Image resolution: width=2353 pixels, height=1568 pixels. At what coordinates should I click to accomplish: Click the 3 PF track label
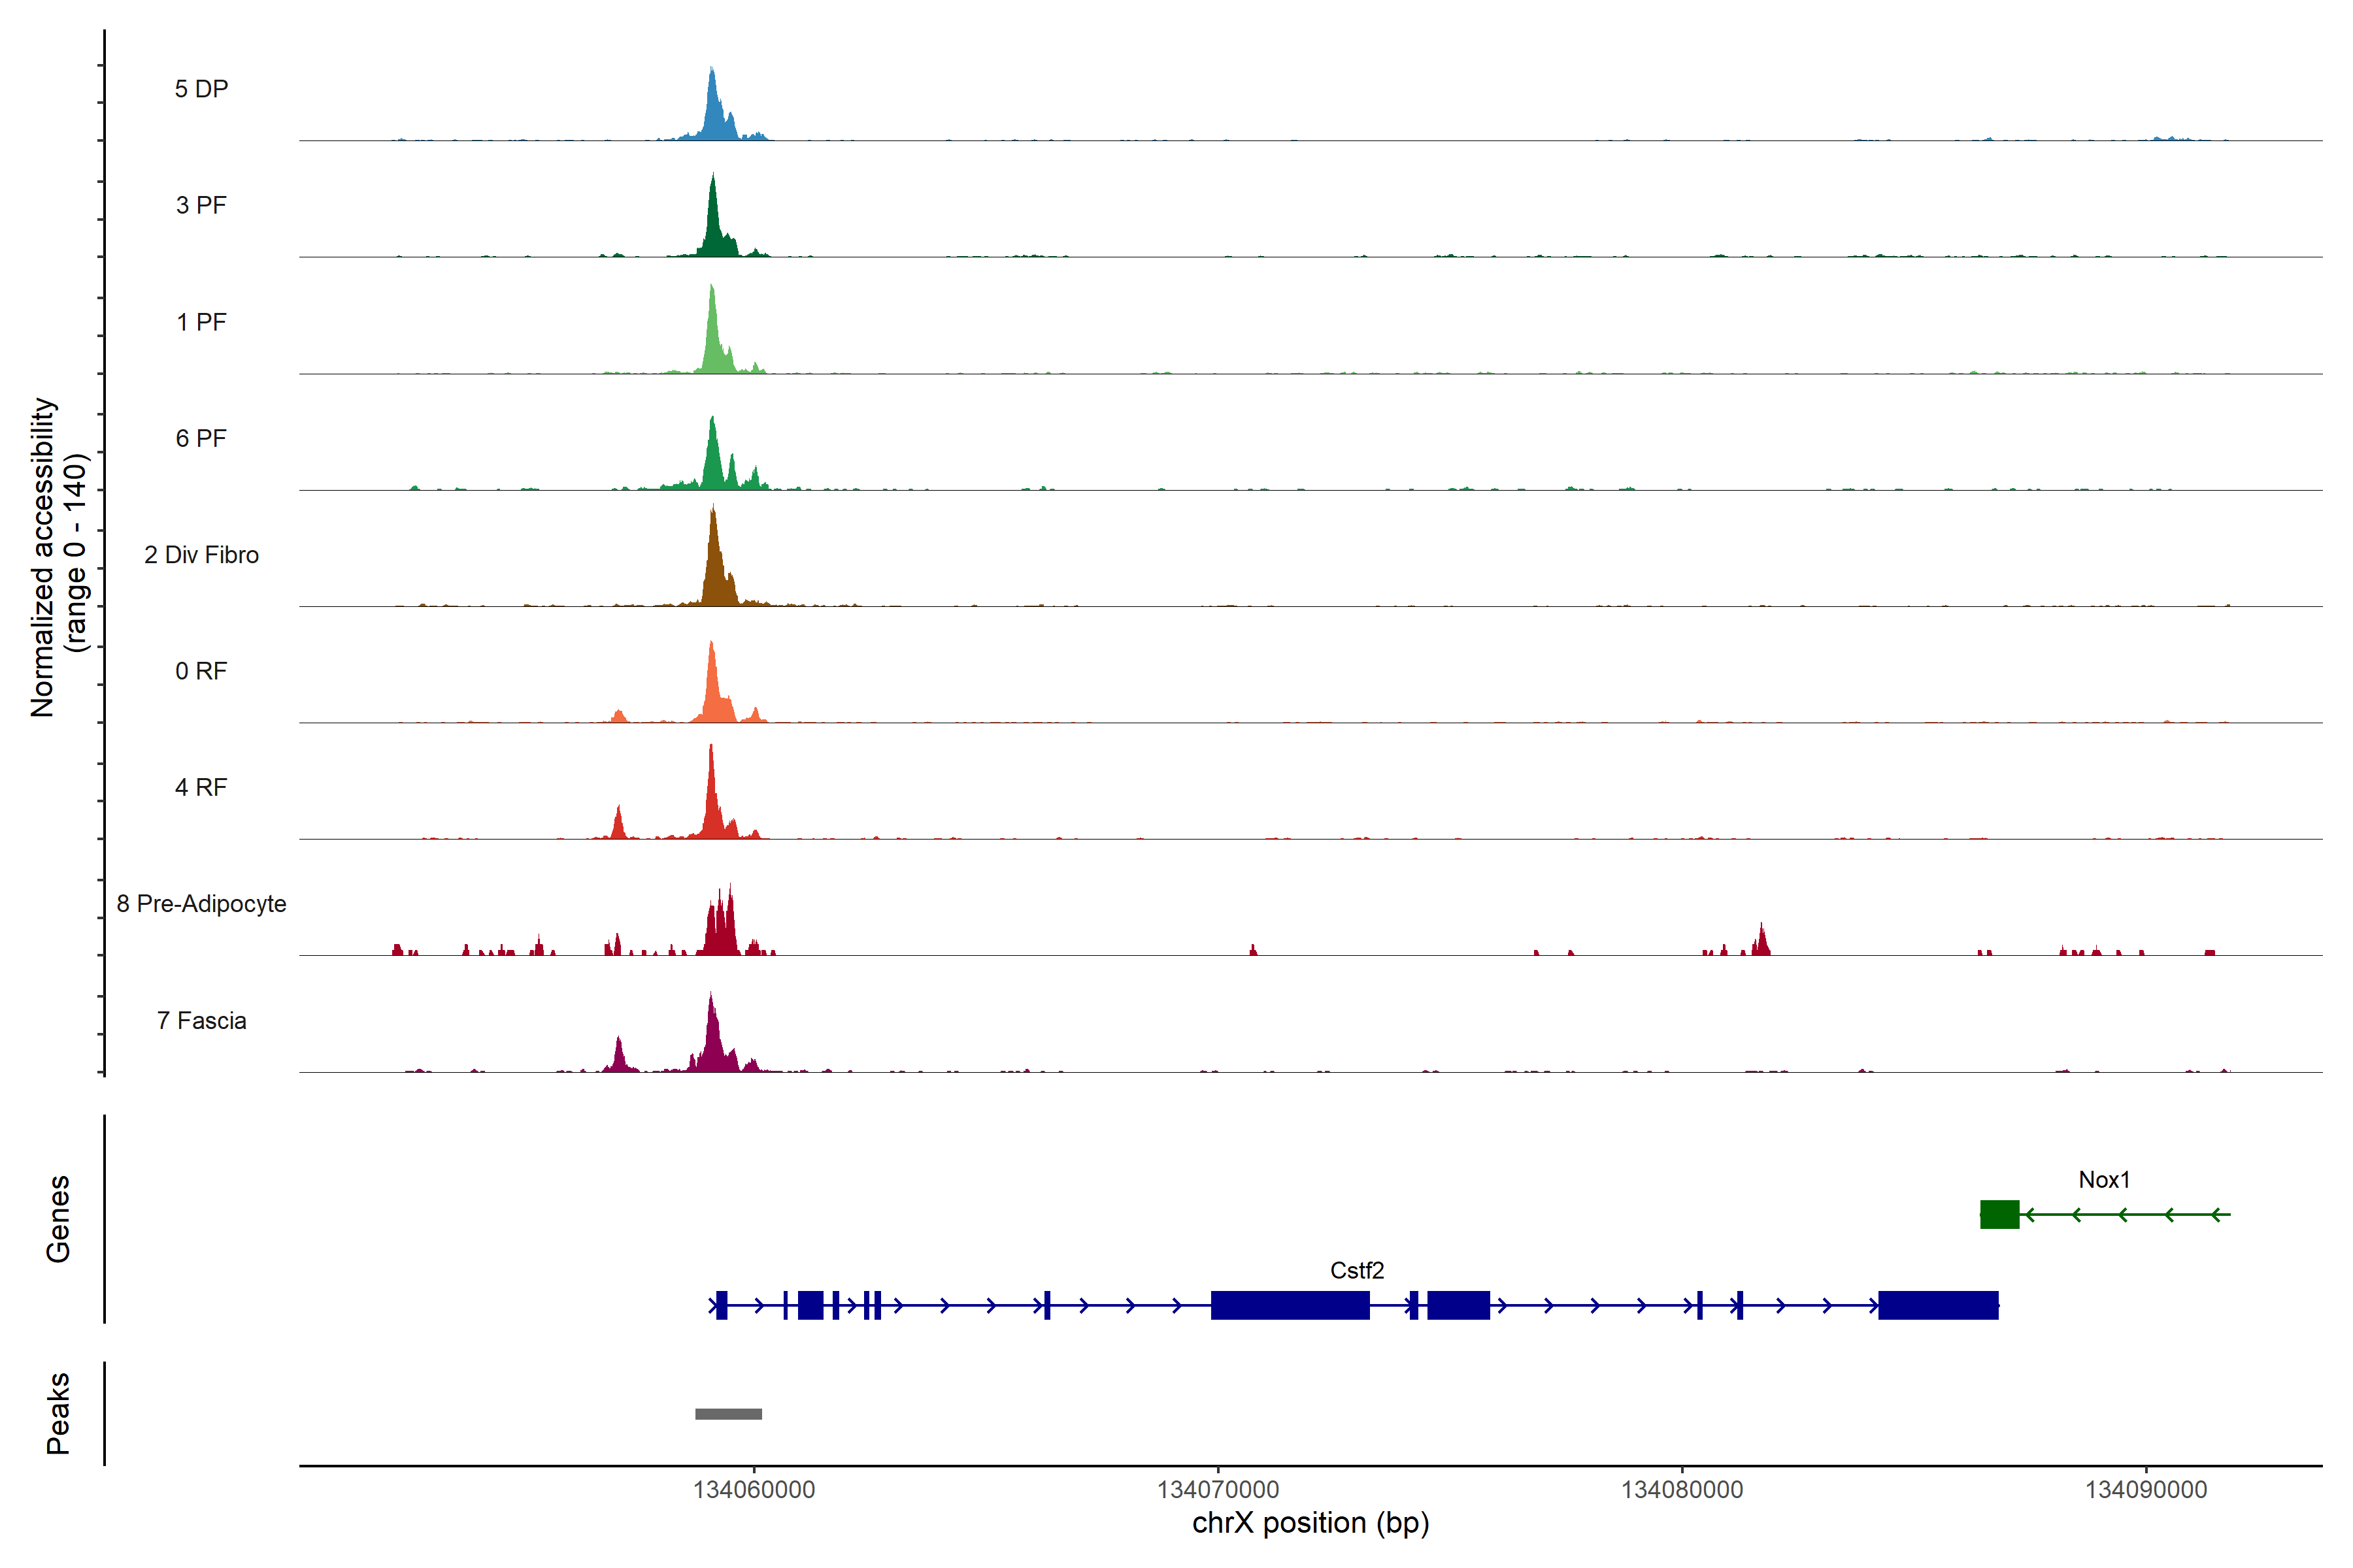point(201,205)
